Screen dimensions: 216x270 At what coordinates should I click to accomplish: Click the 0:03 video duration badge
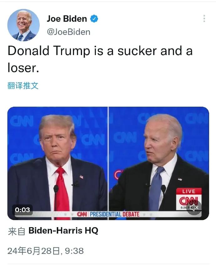pos(23,210)
